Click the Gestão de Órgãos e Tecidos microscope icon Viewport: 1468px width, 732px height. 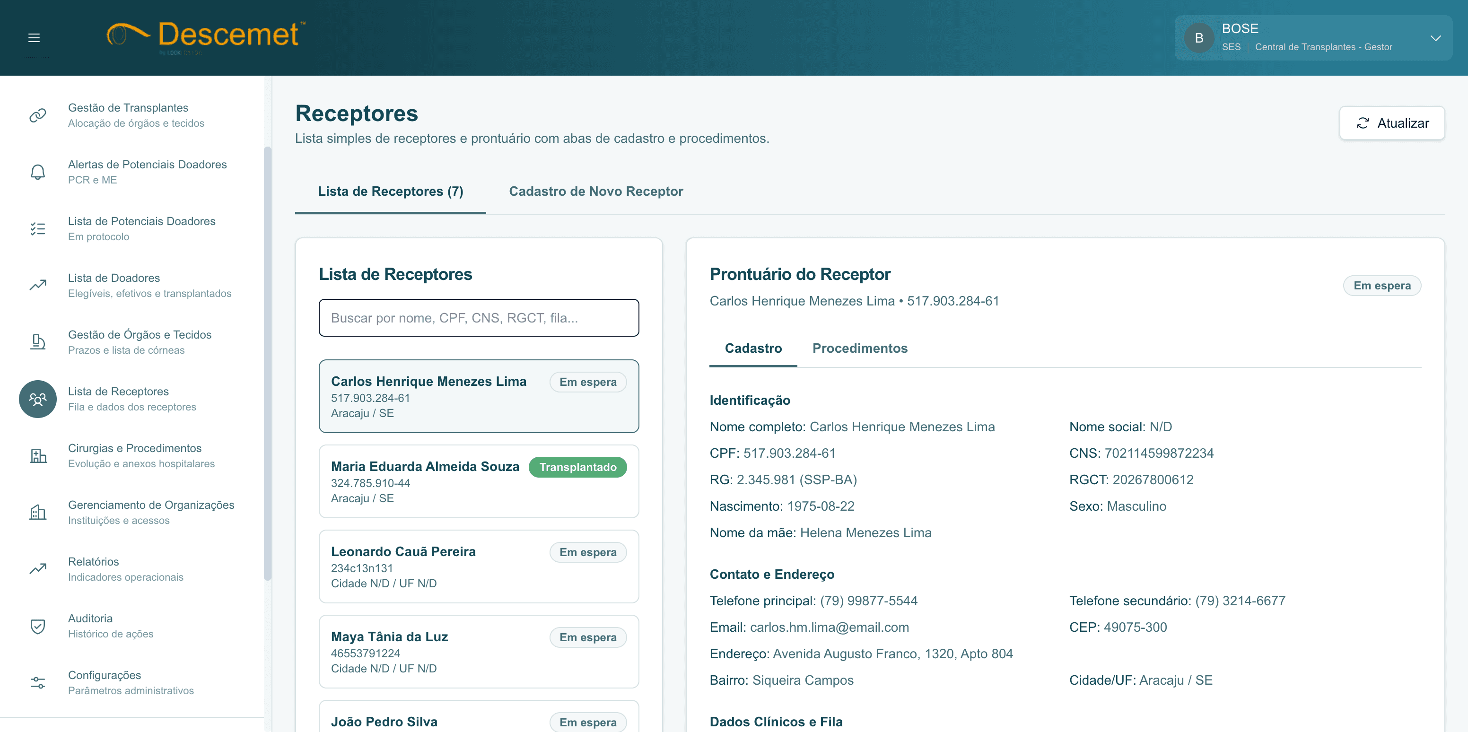coord(38,342)
